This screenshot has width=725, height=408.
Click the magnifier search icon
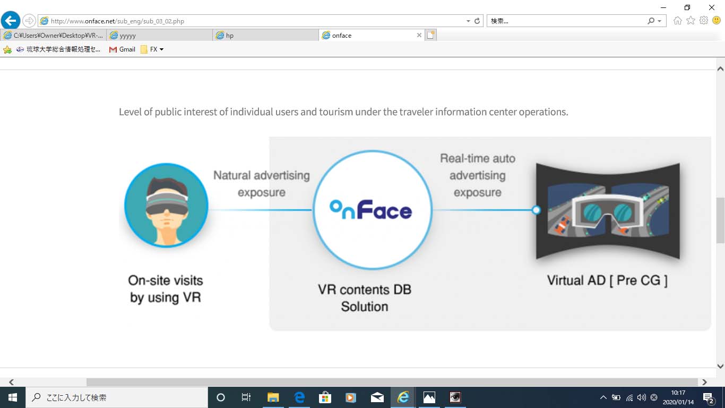click(651, 21)
